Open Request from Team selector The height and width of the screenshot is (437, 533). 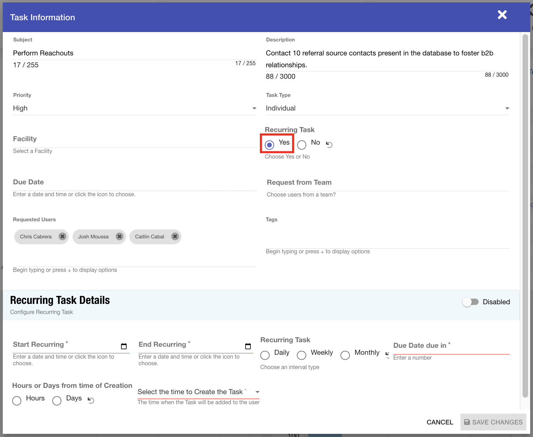click(x=388, y=183)
